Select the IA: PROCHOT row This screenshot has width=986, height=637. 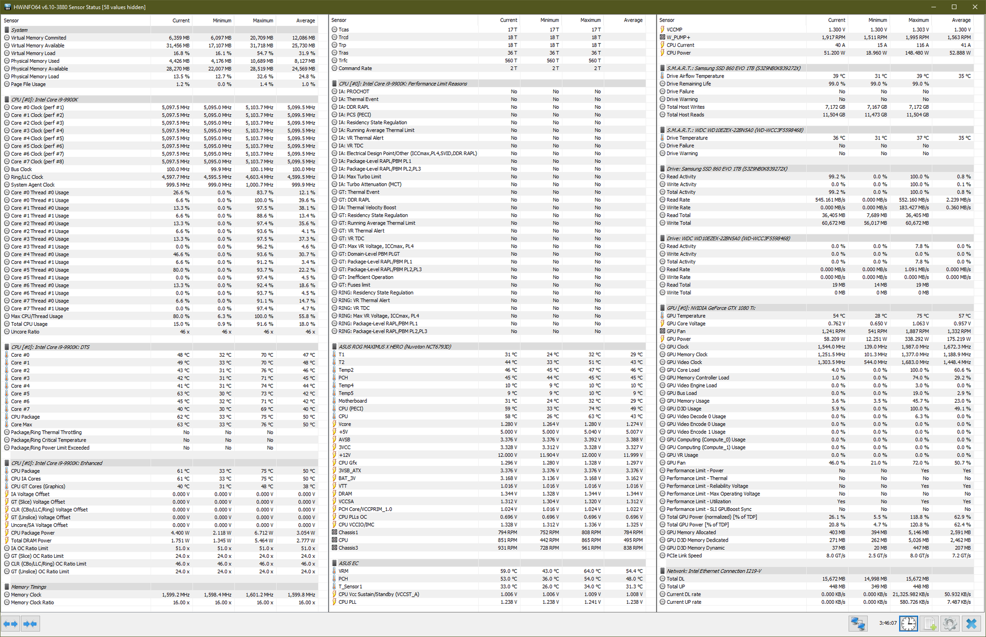click(487, 91)
